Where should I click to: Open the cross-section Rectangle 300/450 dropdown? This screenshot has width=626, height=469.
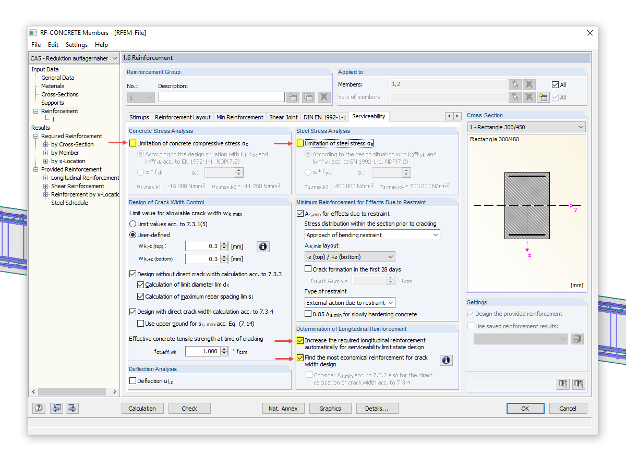(x=526, y=127)
